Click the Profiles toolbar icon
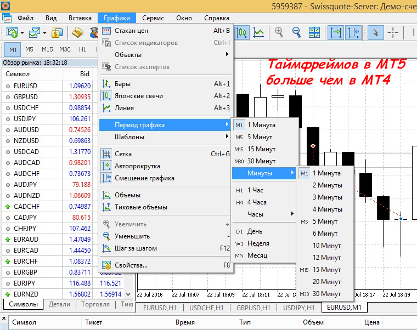 [35, 33]
